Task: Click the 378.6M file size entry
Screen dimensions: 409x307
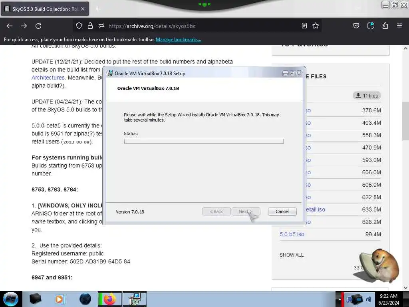Action: 371,110
